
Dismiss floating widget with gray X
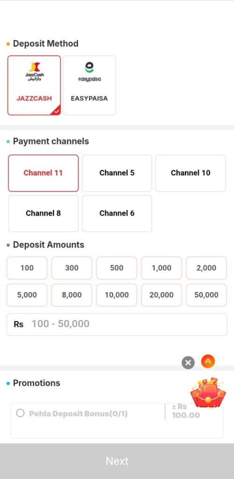[x=188, y=363]
